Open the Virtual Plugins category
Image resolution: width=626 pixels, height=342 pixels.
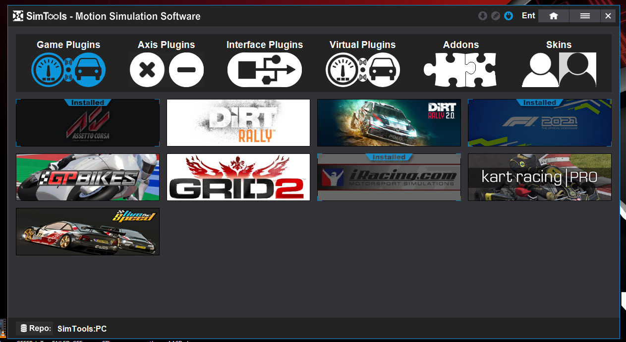[x=363, y=63]
